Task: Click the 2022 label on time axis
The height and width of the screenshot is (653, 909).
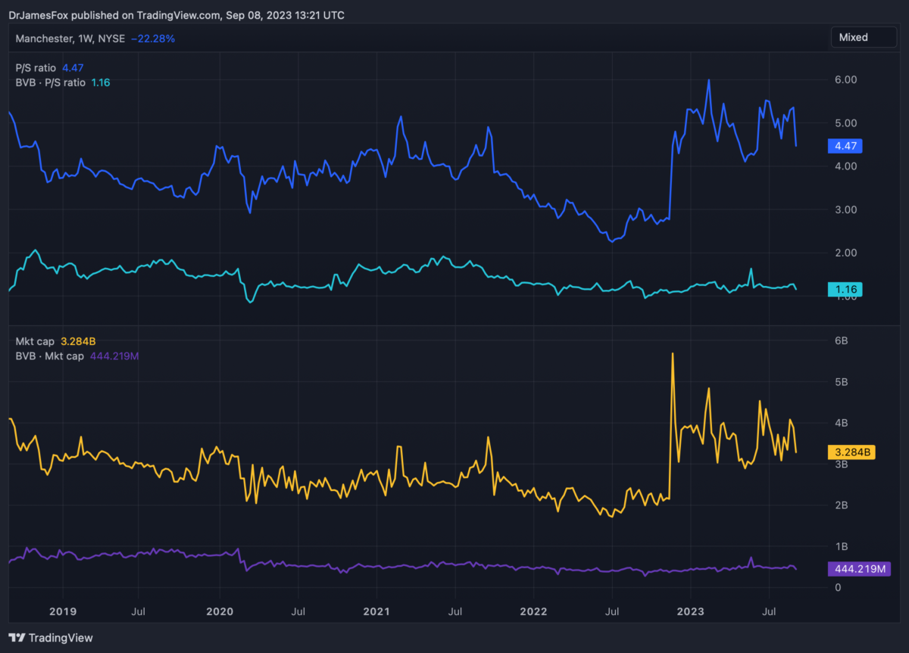Action: [533, 610]
